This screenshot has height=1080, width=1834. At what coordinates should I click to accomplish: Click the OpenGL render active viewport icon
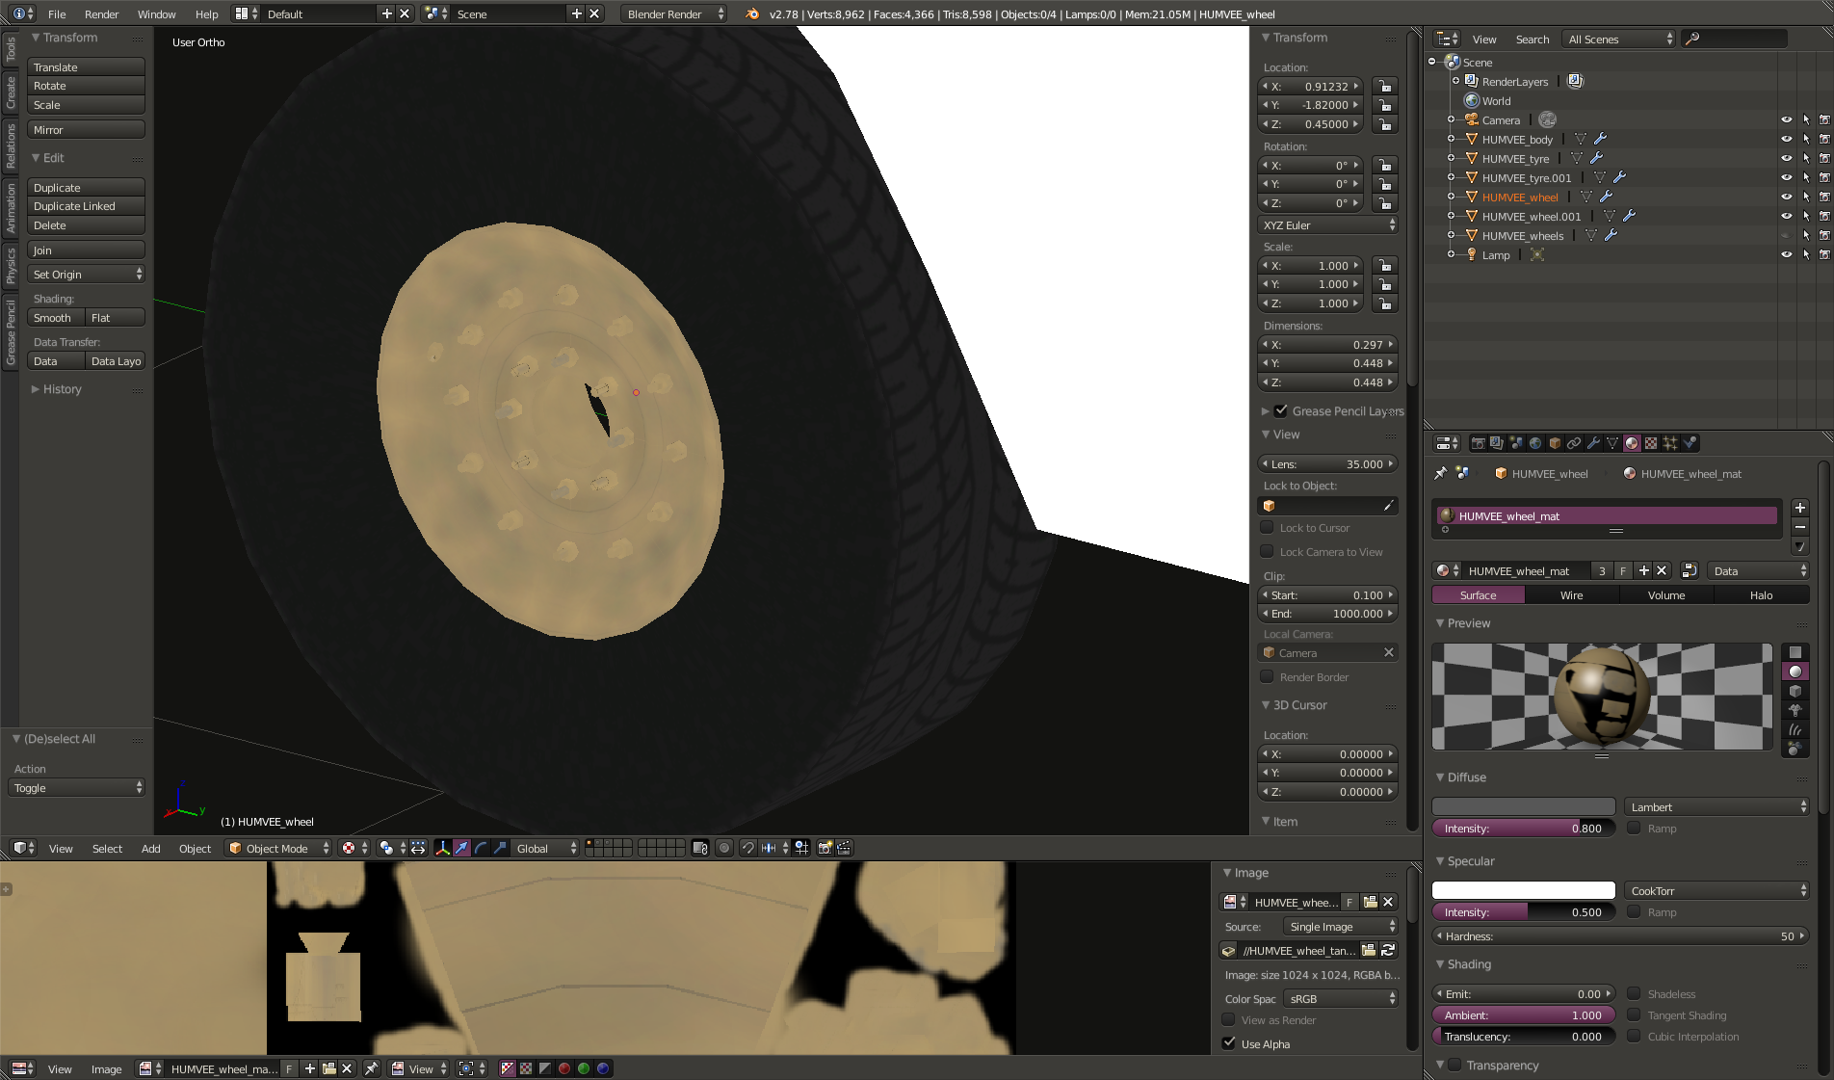(825, 848)
